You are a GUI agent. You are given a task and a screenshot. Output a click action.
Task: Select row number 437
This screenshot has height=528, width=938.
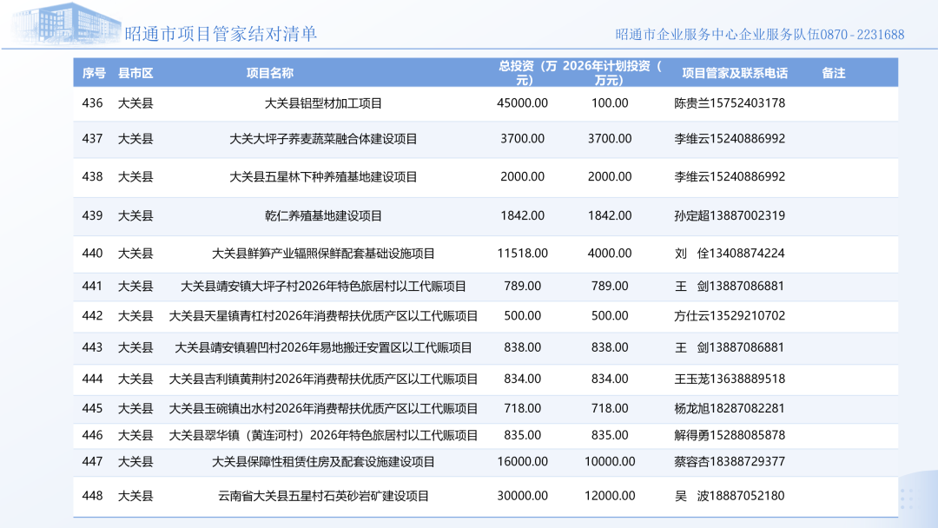point(92,139)
